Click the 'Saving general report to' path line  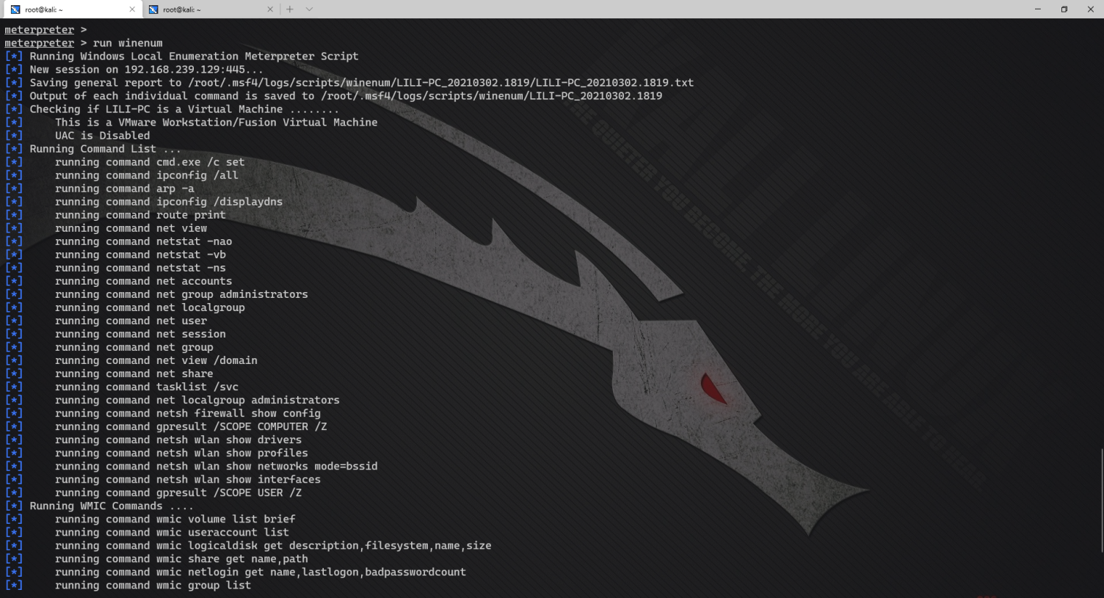pos(349,83)
